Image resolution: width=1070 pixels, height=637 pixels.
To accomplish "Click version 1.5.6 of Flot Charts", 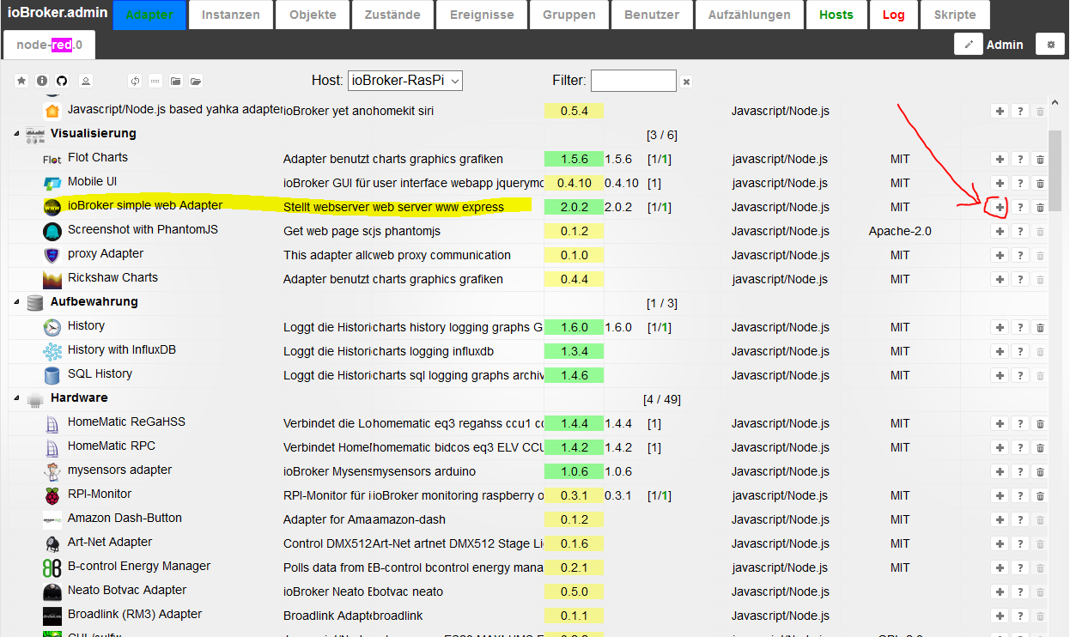I will point(575,159).
